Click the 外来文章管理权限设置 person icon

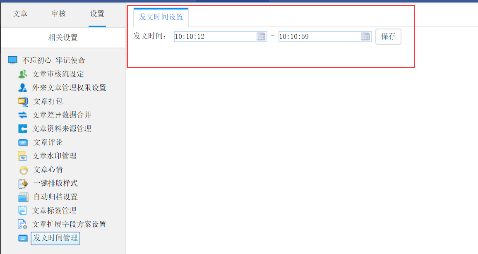[x=23, y=88]
